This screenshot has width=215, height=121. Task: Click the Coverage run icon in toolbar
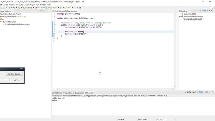[19, 8]
